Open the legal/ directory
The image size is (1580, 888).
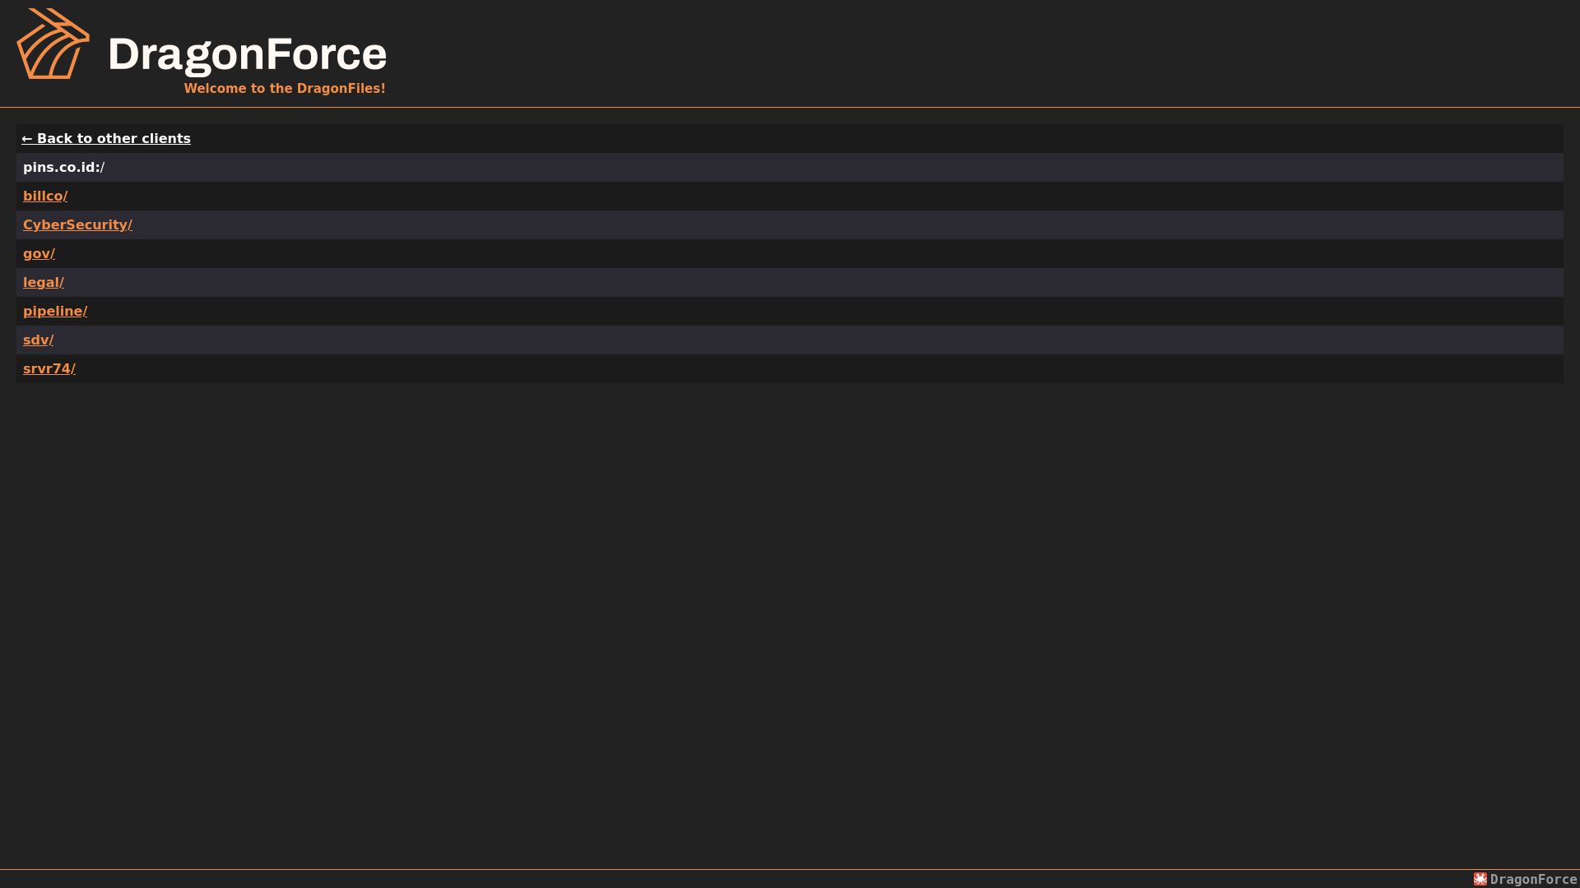[44, 282]
